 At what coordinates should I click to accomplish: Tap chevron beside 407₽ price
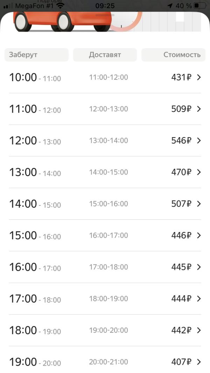(199, 362)
